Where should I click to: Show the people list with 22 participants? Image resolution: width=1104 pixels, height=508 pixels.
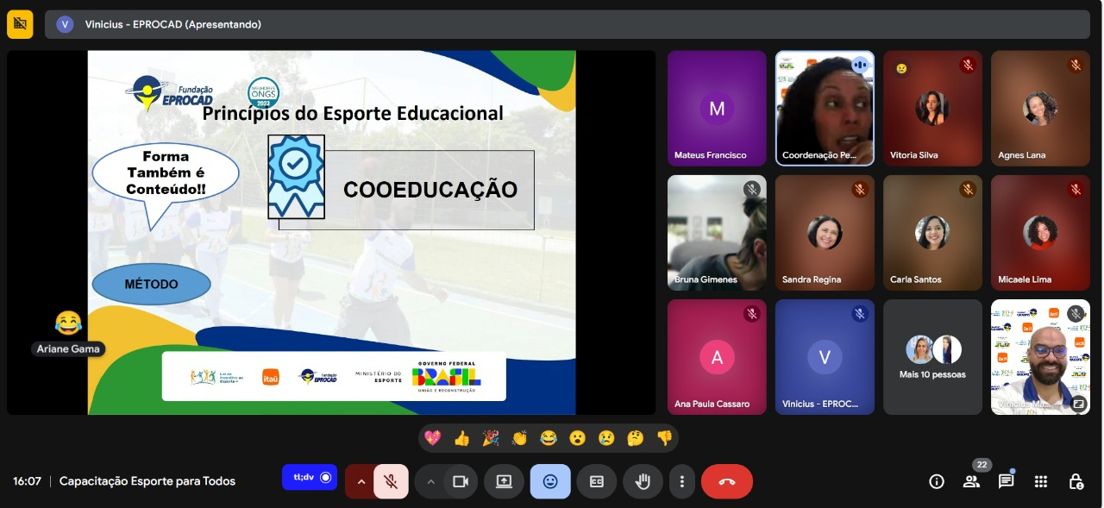972,481
